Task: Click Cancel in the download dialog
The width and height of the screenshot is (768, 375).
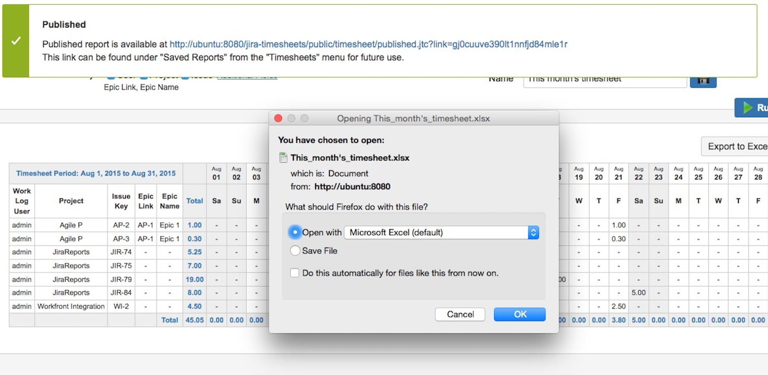Action: [x=460, y=314]
